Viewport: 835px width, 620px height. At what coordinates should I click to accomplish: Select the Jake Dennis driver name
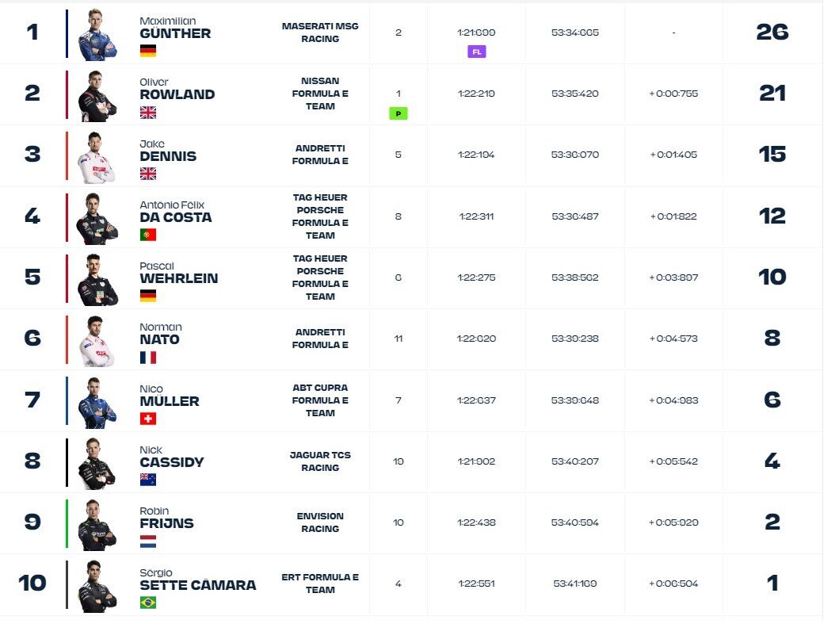(x=167, y=151)
